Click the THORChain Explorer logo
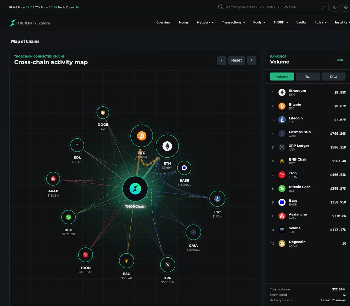 click(30, 23)
